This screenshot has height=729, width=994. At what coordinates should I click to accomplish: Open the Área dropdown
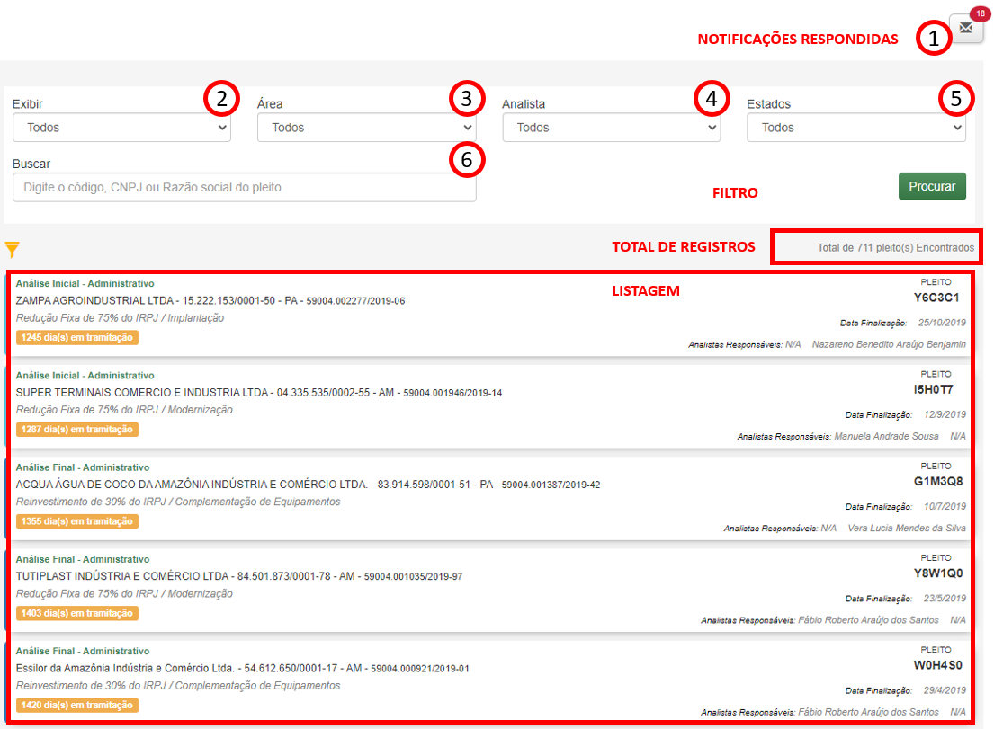[366, 128]
